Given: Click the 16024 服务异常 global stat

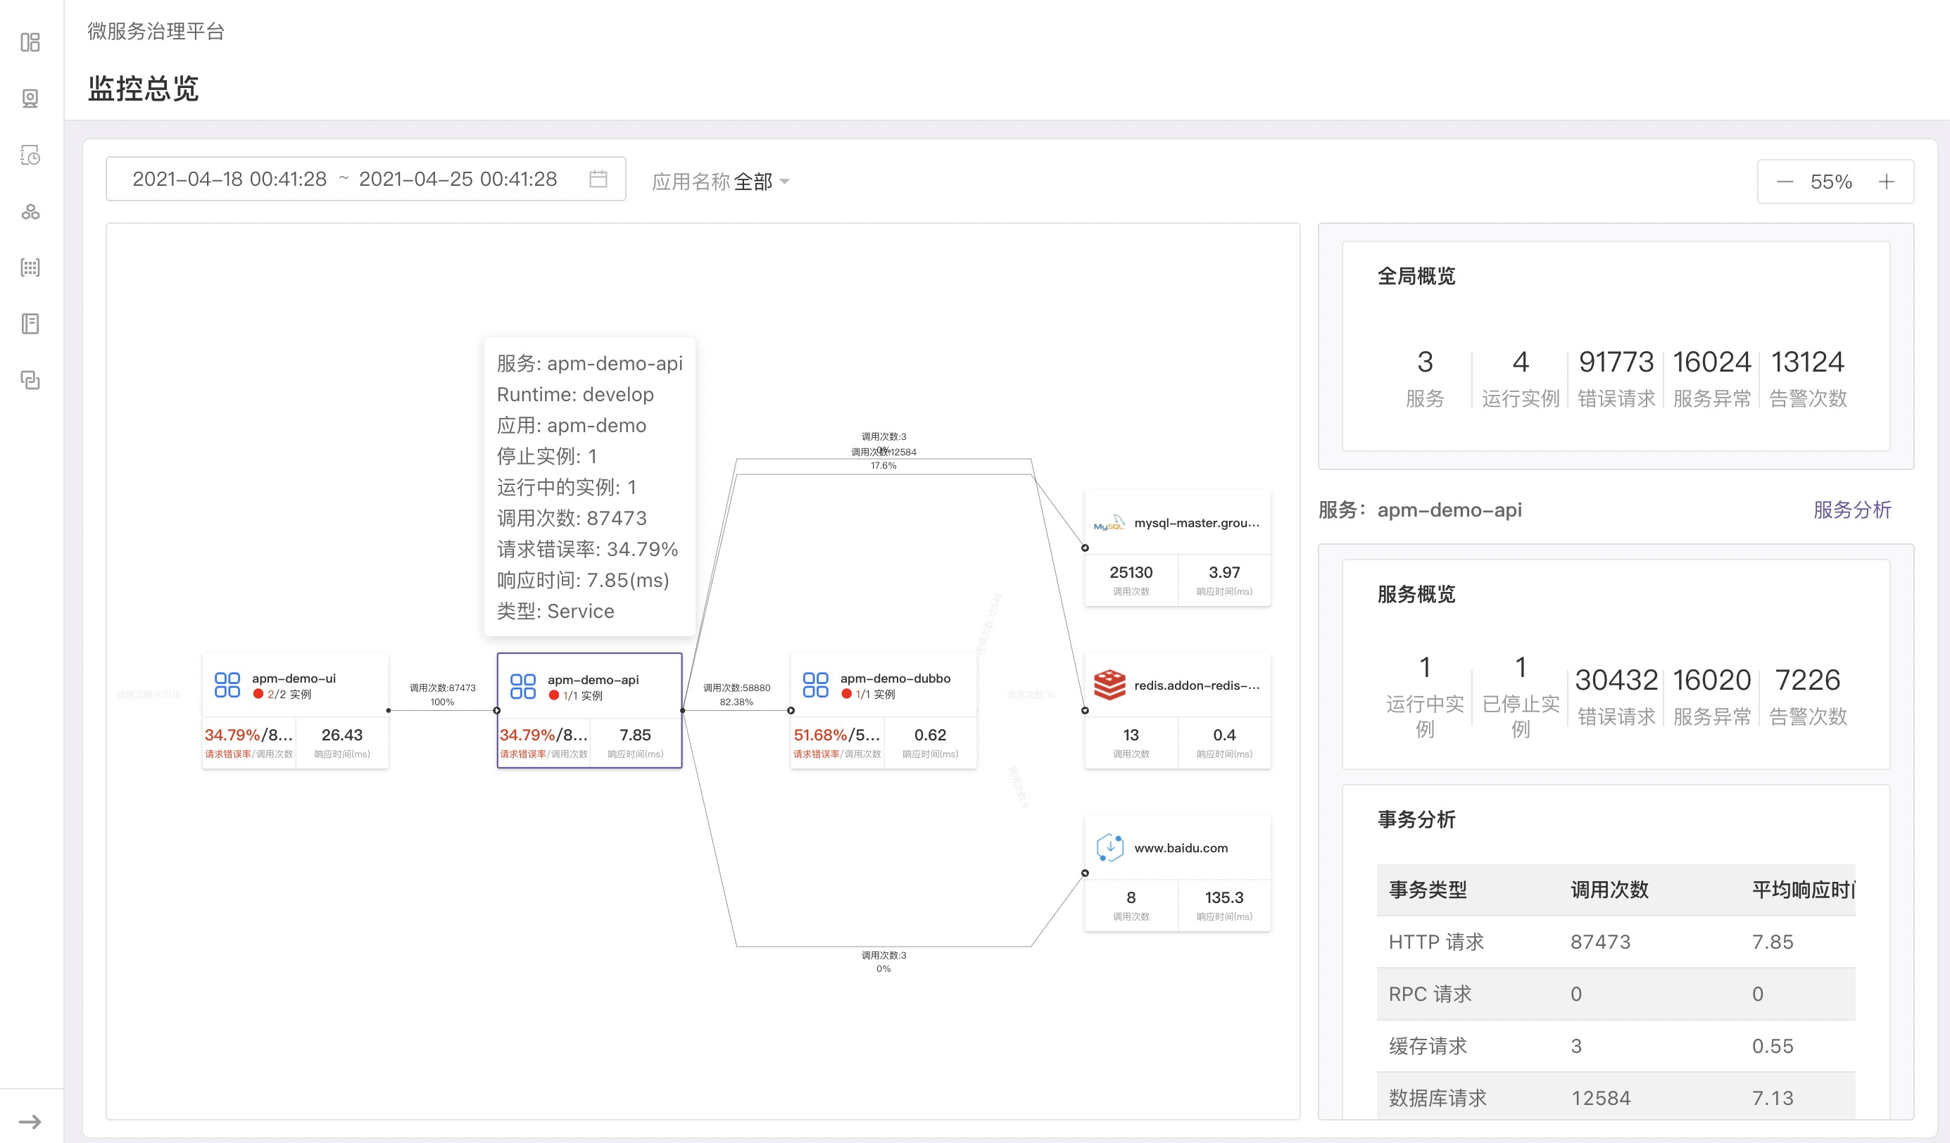Looking at the screenshot, I should coord(1711,379).
